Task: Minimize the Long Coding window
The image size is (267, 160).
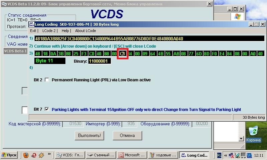Action: (x=251, y=24)
